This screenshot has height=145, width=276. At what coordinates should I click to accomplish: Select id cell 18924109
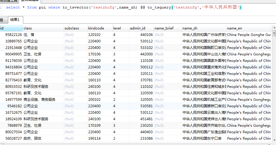click(11, 119)
